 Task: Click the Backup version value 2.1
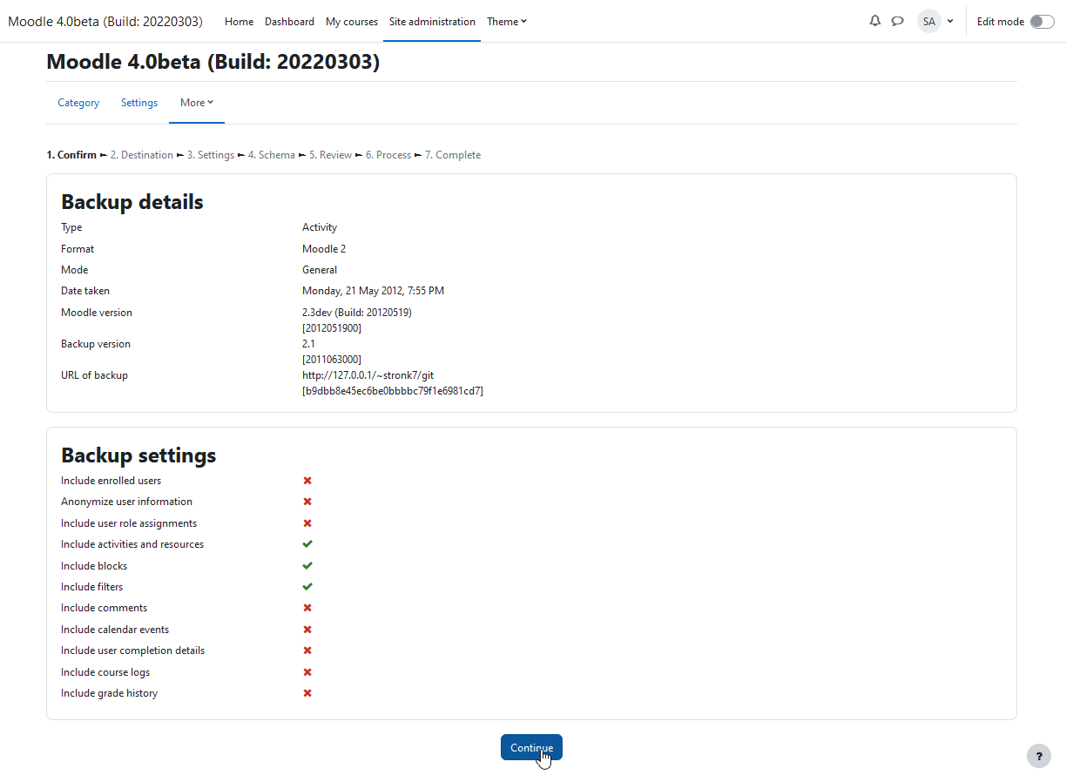308,344
